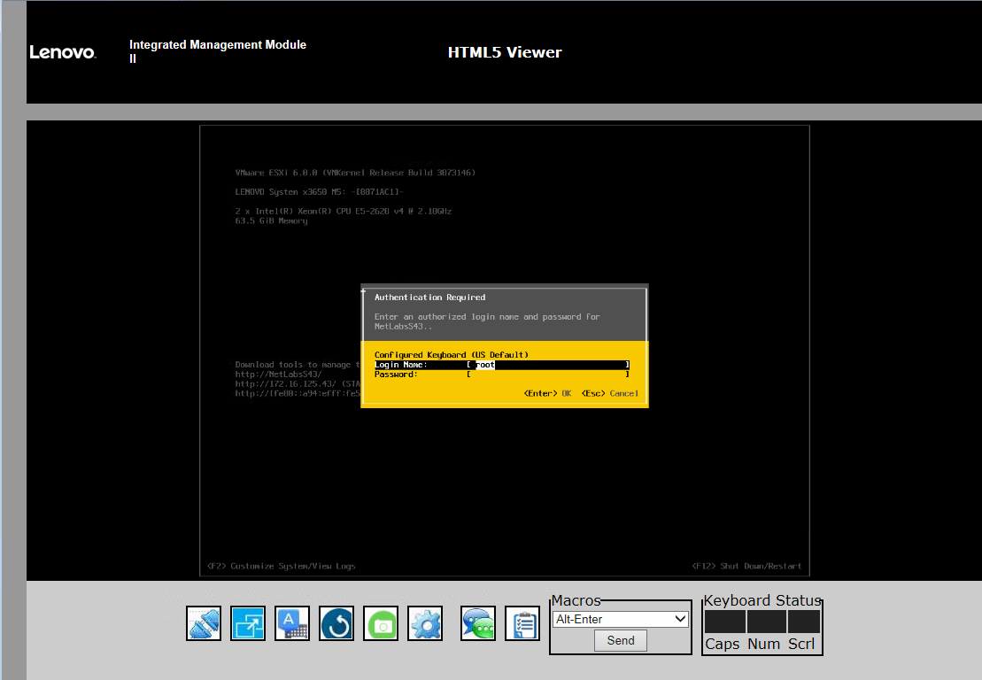
Task: Click the Configured Keyboard US Default label
Action: click(451, 354)
